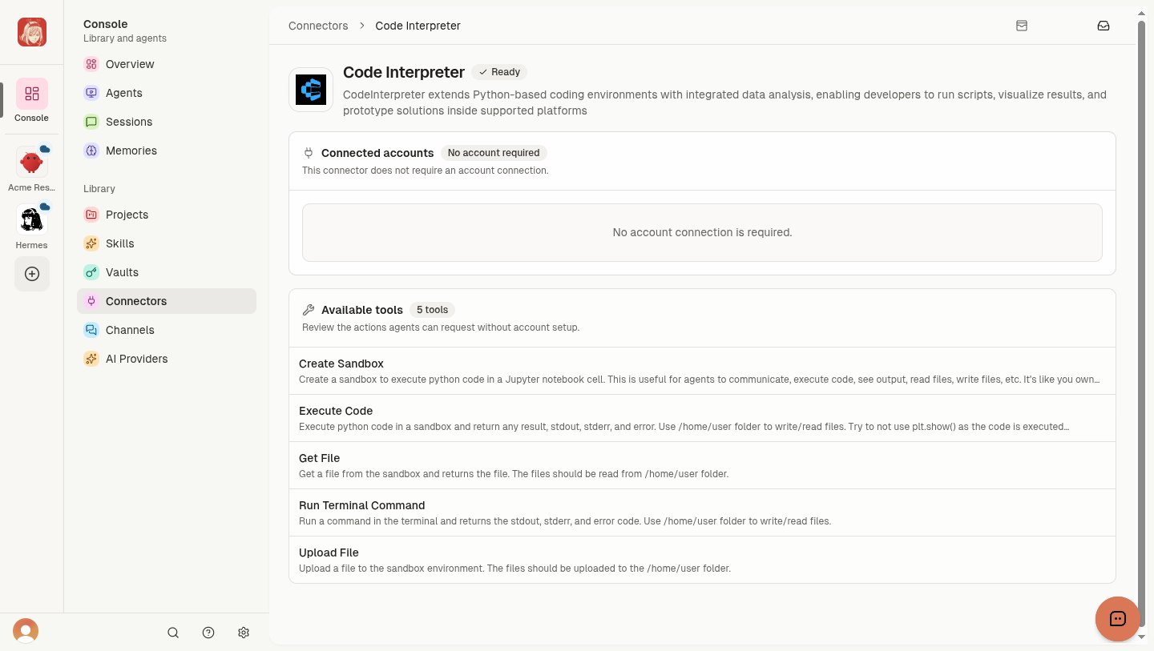Click the 5 tools count badge

[x=432, y=310]
